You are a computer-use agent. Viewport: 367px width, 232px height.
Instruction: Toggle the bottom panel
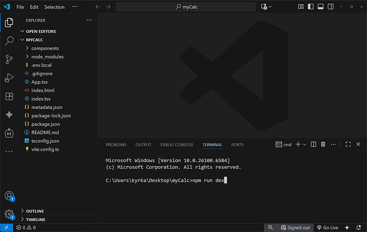click(x=321, y=7)
